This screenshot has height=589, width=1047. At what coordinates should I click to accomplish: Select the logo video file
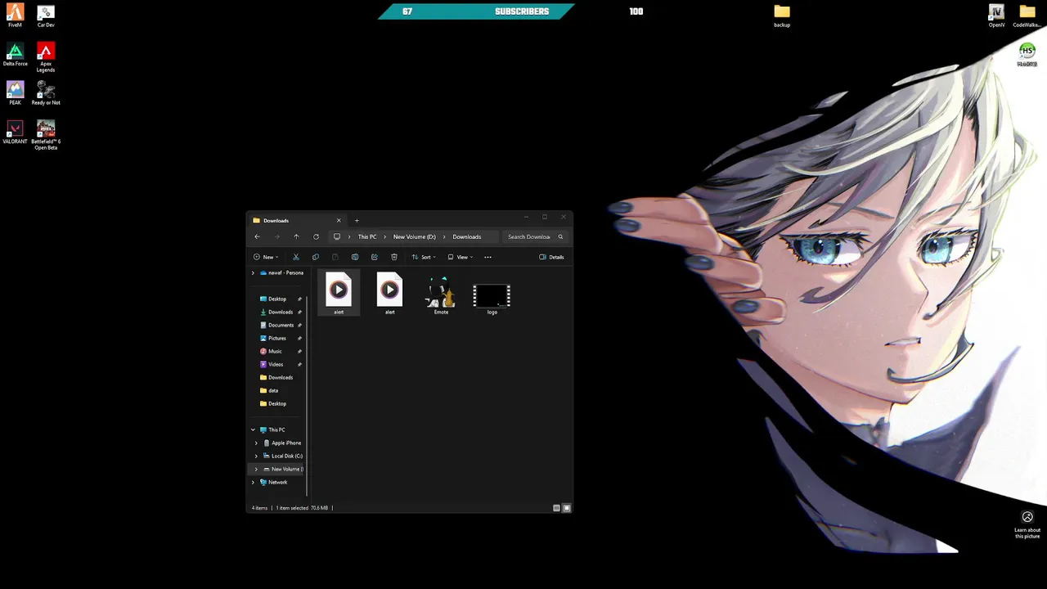pyautogui.click(x=492, y=298)
